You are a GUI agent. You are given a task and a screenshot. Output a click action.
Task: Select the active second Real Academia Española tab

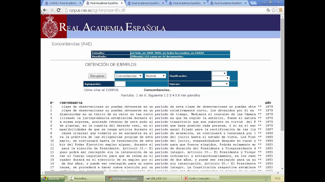pos(104,3)
